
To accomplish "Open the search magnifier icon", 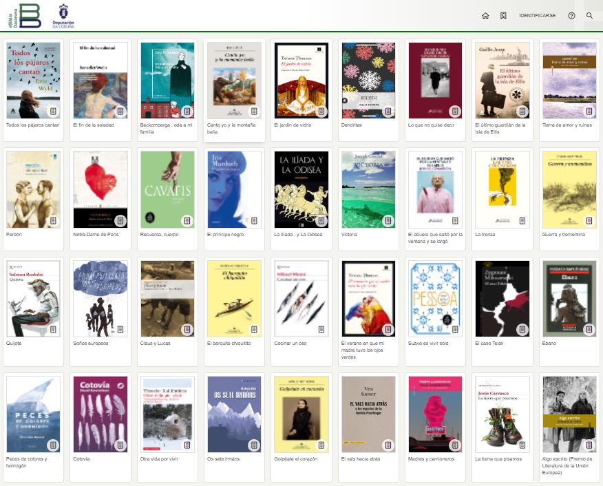I will (589, 15).
